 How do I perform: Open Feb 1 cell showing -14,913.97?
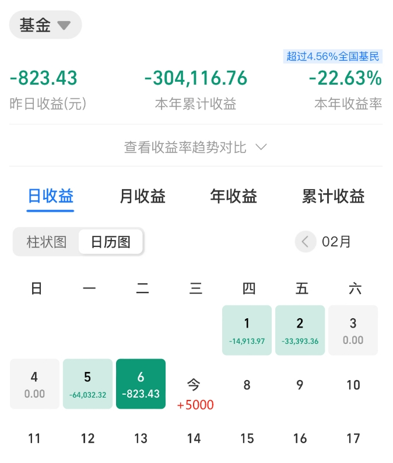click(247, 330)
